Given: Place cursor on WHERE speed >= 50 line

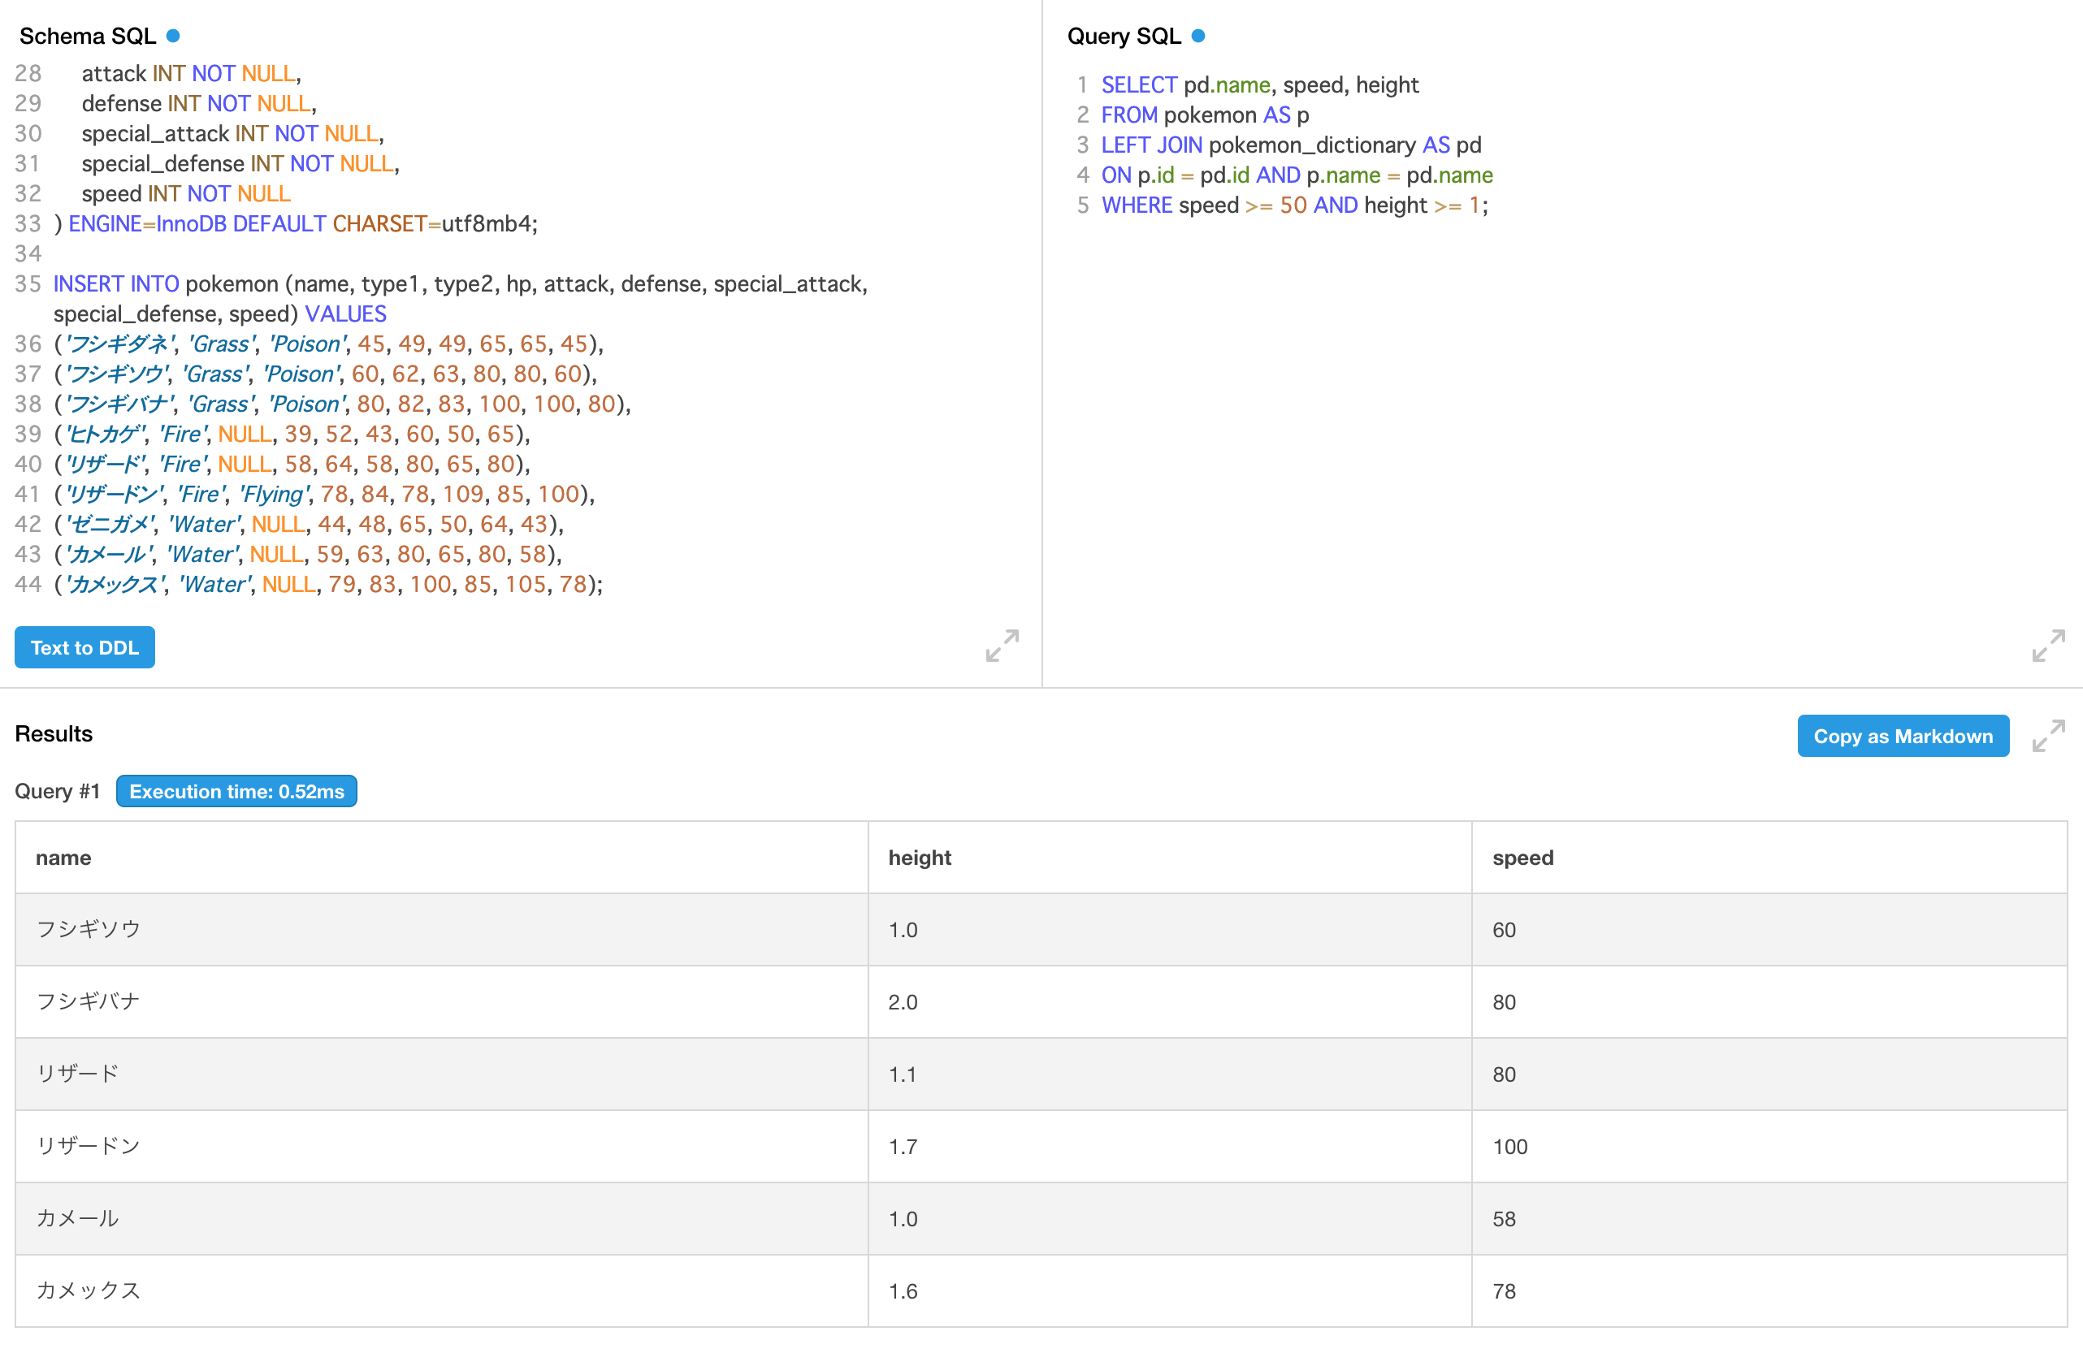Looking at the screenshot, I should coord(1294,205).
